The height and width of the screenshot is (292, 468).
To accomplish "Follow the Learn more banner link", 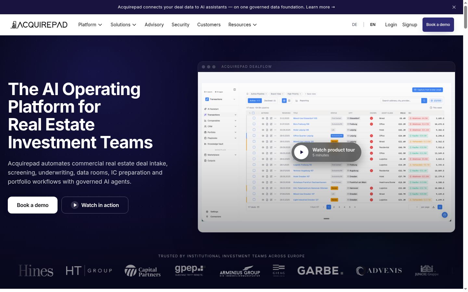I will pos(320,7).
